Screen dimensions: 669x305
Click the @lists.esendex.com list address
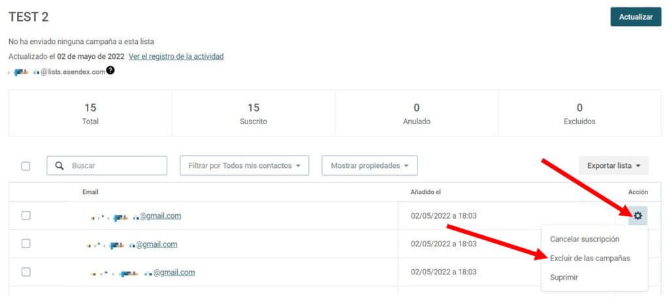tap(73, 72)
